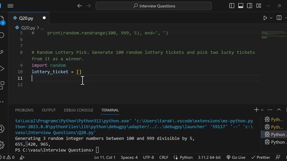The width and height of the screenshot is (287, 161).
Task: Click Q20.py in the breadcrumb path
Action: (x=28, y=28)
